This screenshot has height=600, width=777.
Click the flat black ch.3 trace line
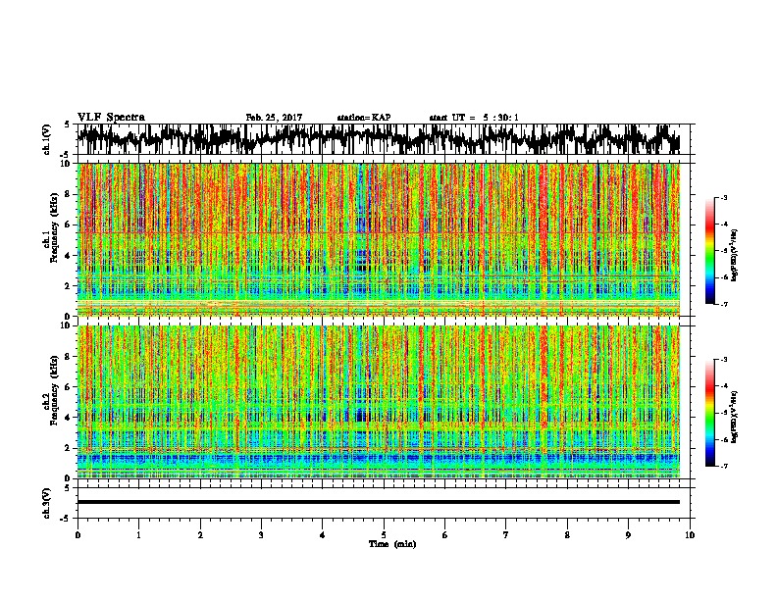(x=379, y=502)
